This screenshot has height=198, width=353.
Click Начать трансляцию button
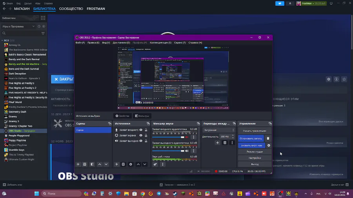pos(255,131)
